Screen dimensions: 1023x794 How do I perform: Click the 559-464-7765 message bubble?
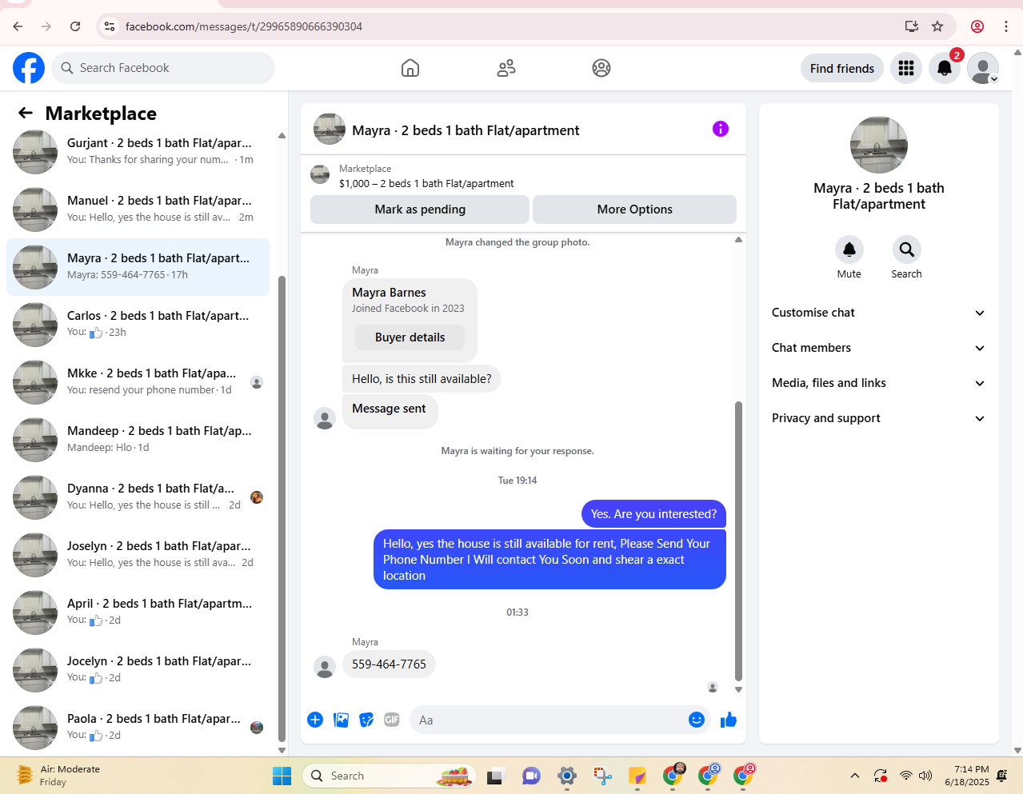click(389, 664)
